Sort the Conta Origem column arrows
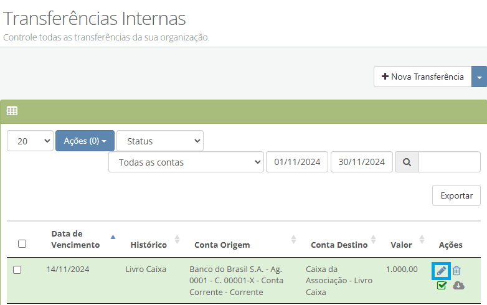 pyautogui.click(x=293, y=239)
